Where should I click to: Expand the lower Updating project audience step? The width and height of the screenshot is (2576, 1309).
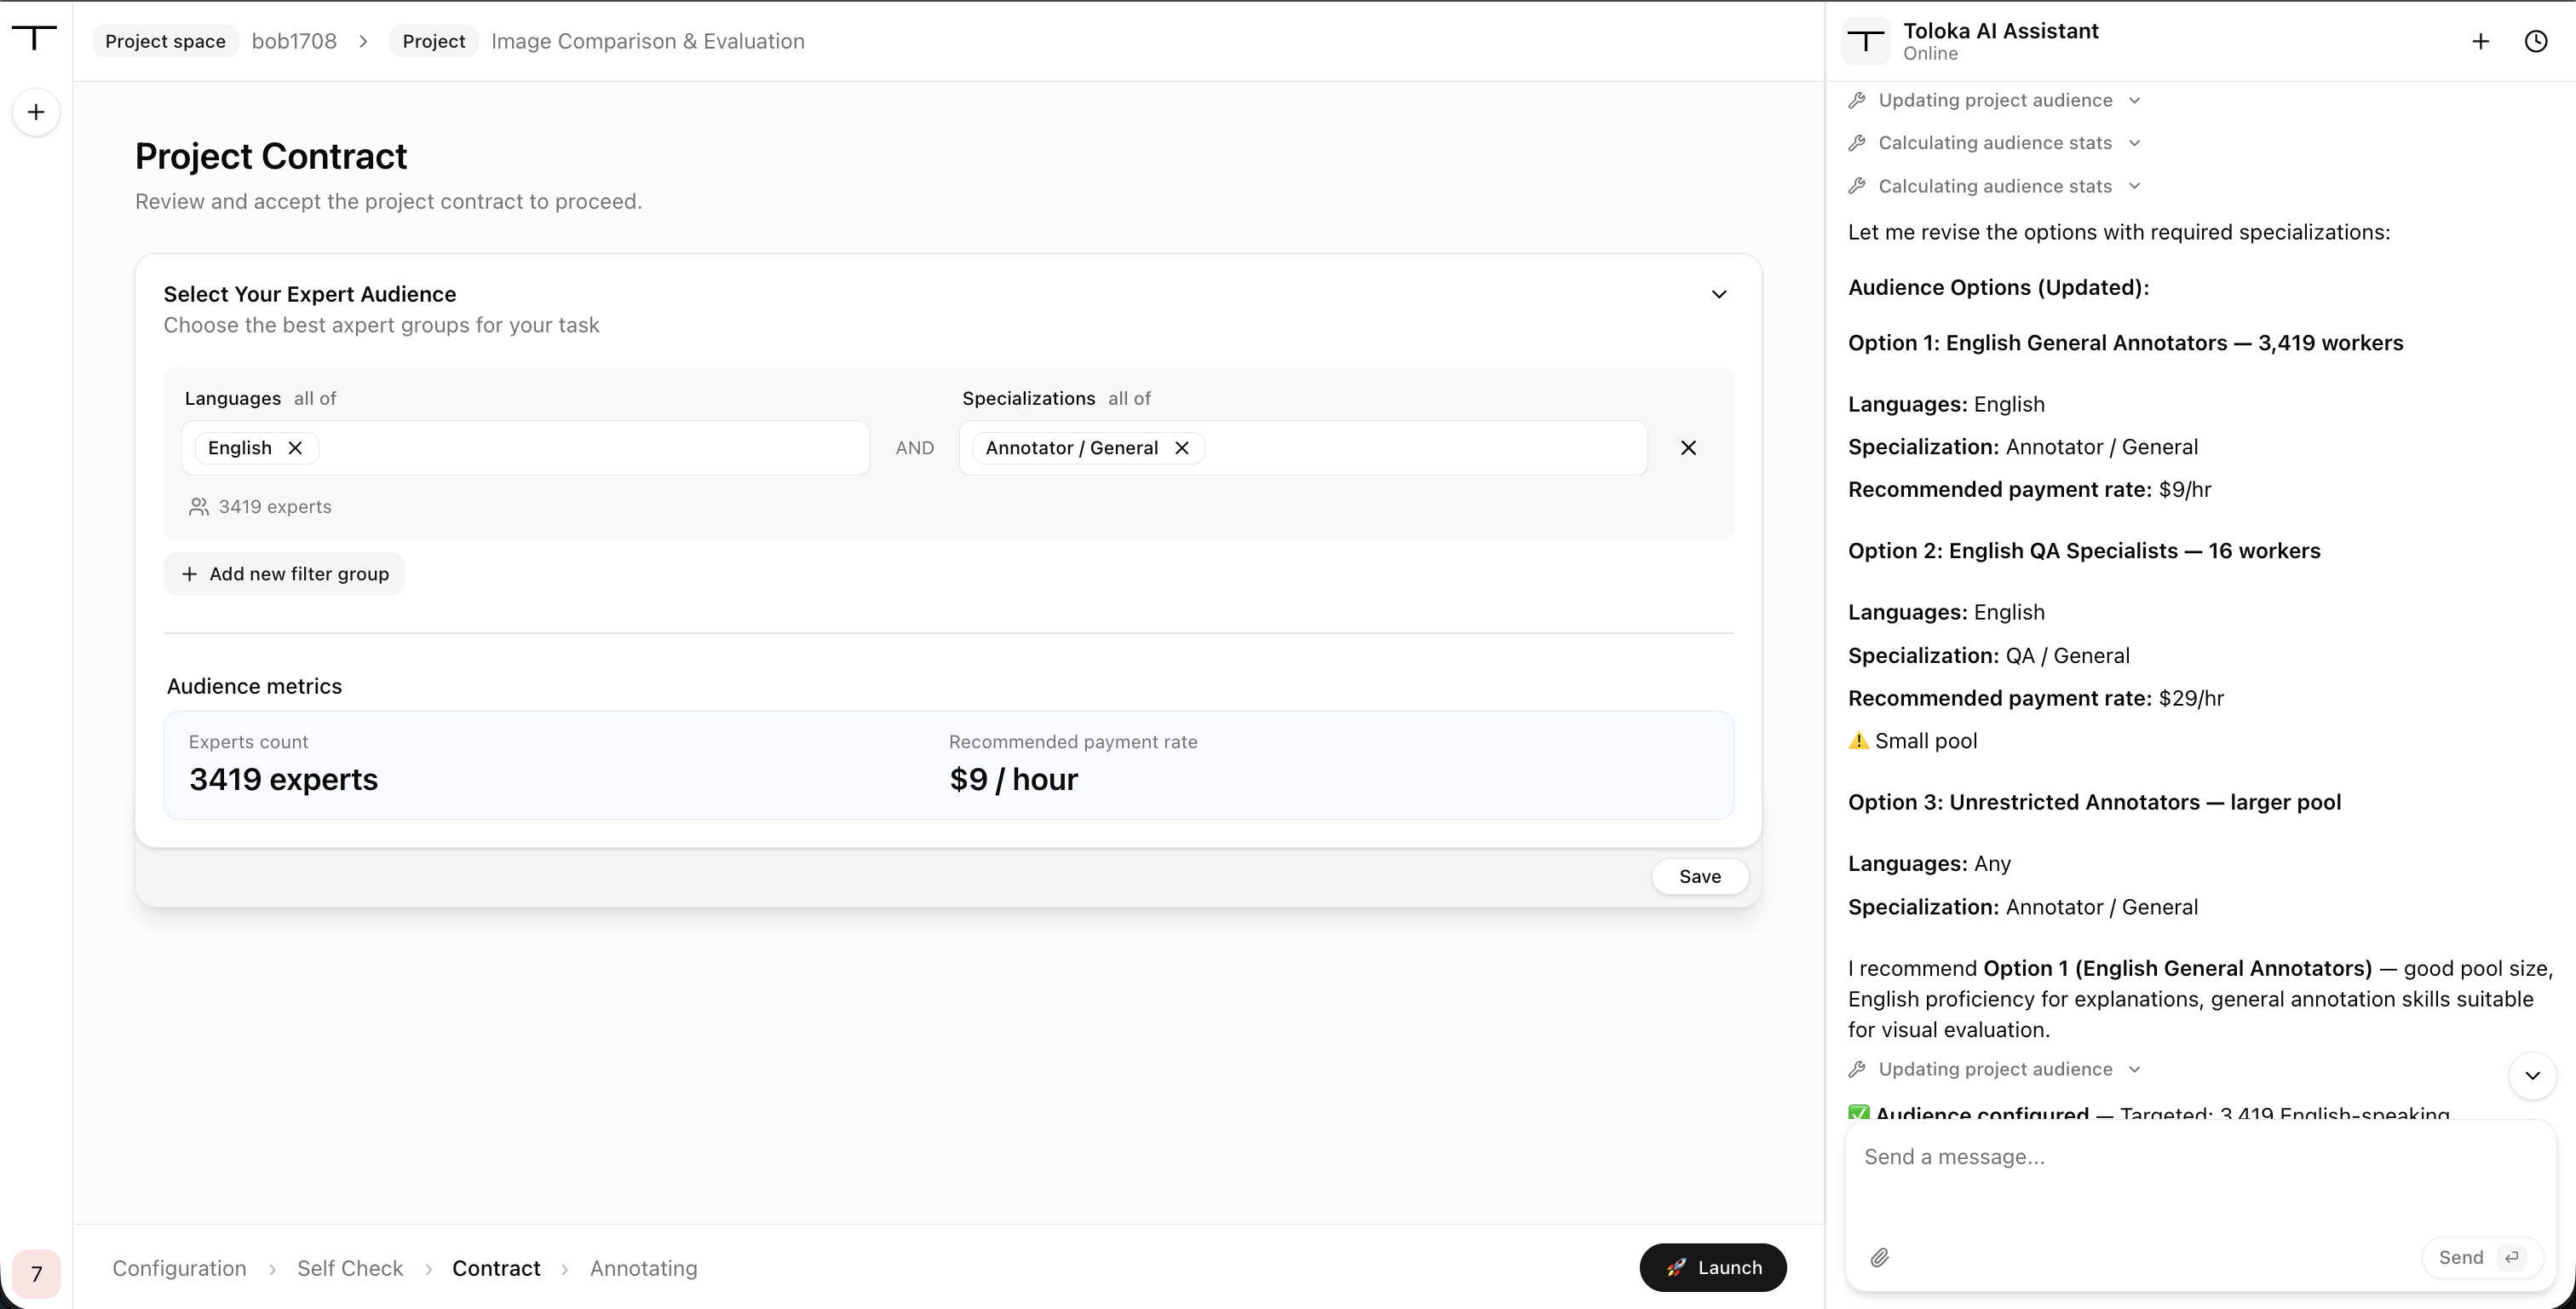(x=1995, y=1069)
